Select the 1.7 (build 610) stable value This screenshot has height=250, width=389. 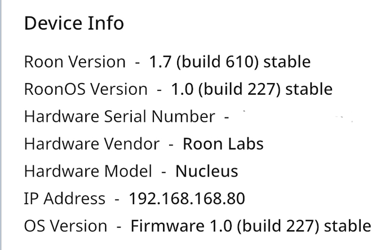click(229, 62)
